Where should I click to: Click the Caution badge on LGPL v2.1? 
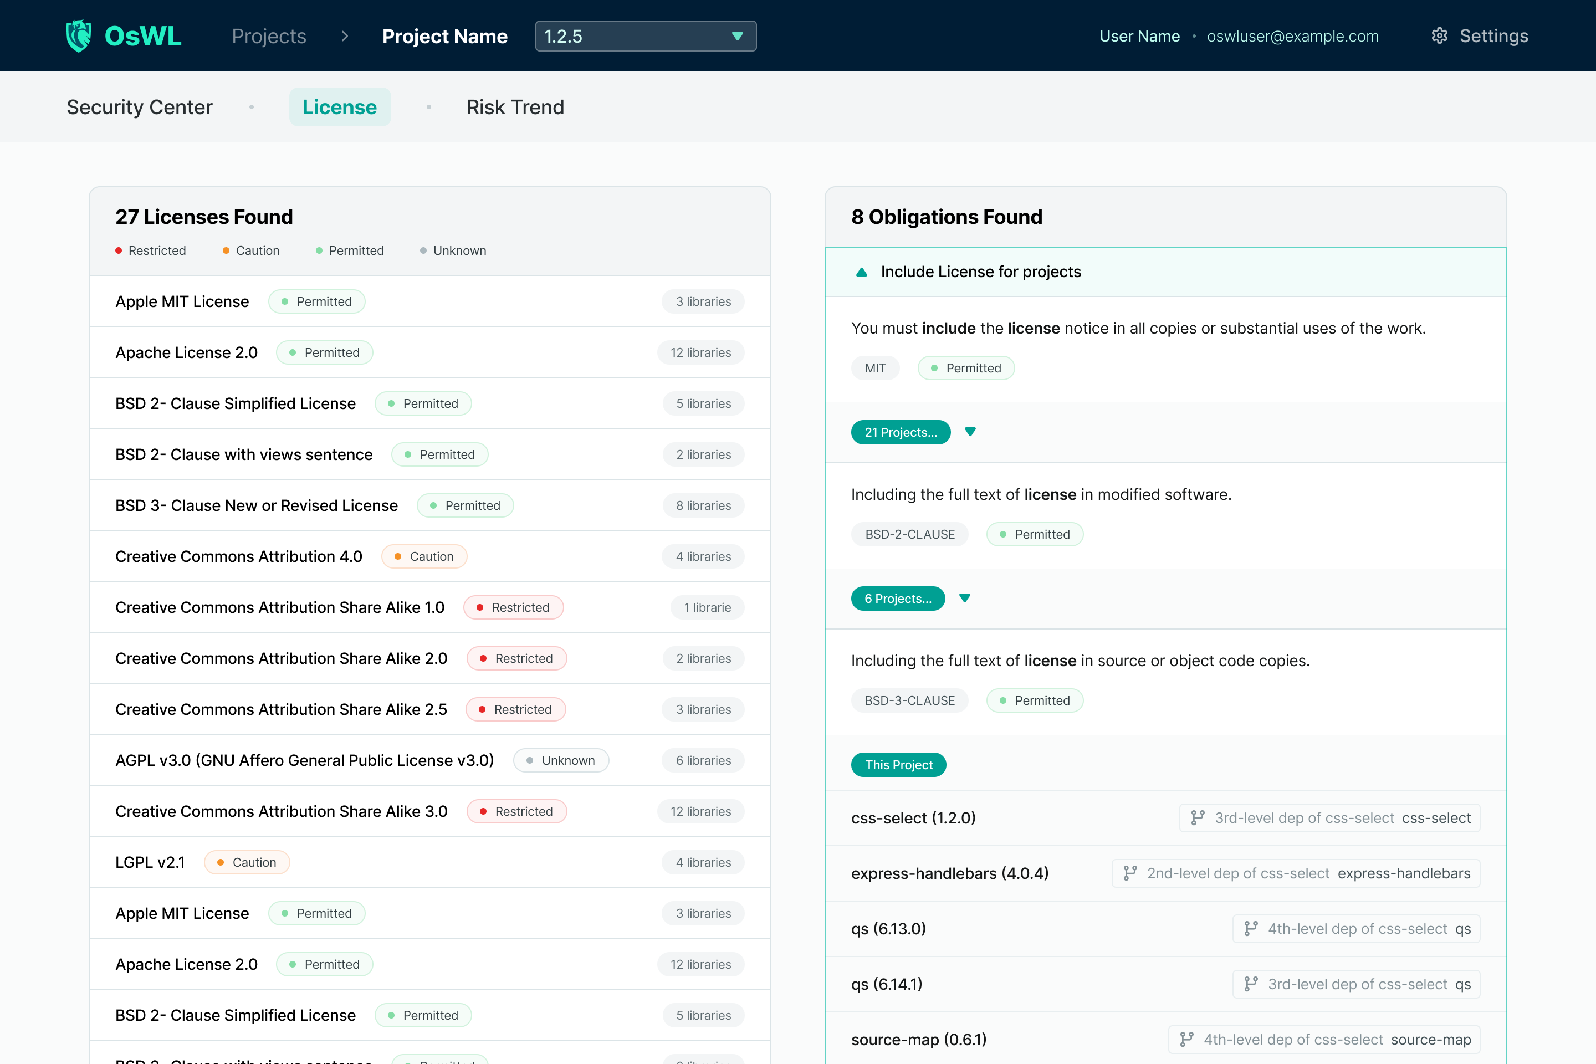click(247, 862)
